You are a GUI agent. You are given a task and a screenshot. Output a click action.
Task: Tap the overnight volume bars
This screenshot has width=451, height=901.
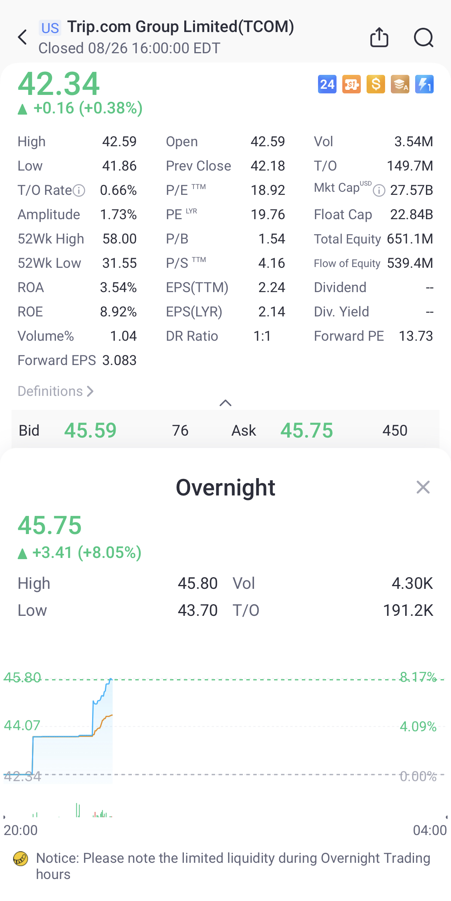coord(78,810)
